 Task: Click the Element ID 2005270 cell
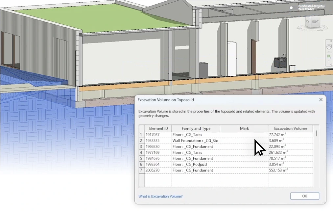click(158, 170)
